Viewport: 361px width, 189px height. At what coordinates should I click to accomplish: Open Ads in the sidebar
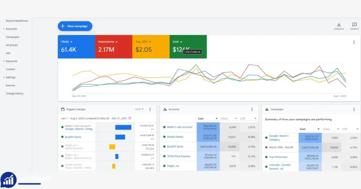tap(8, 53)
